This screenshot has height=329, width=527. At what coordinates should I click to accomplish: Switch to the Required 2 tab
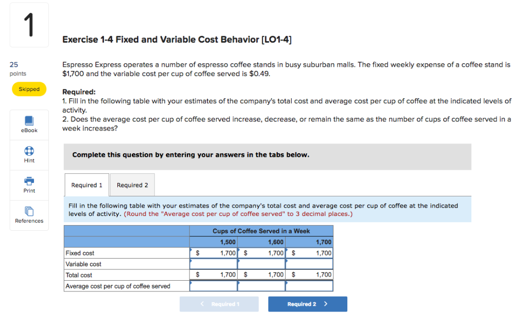point(132,185)
